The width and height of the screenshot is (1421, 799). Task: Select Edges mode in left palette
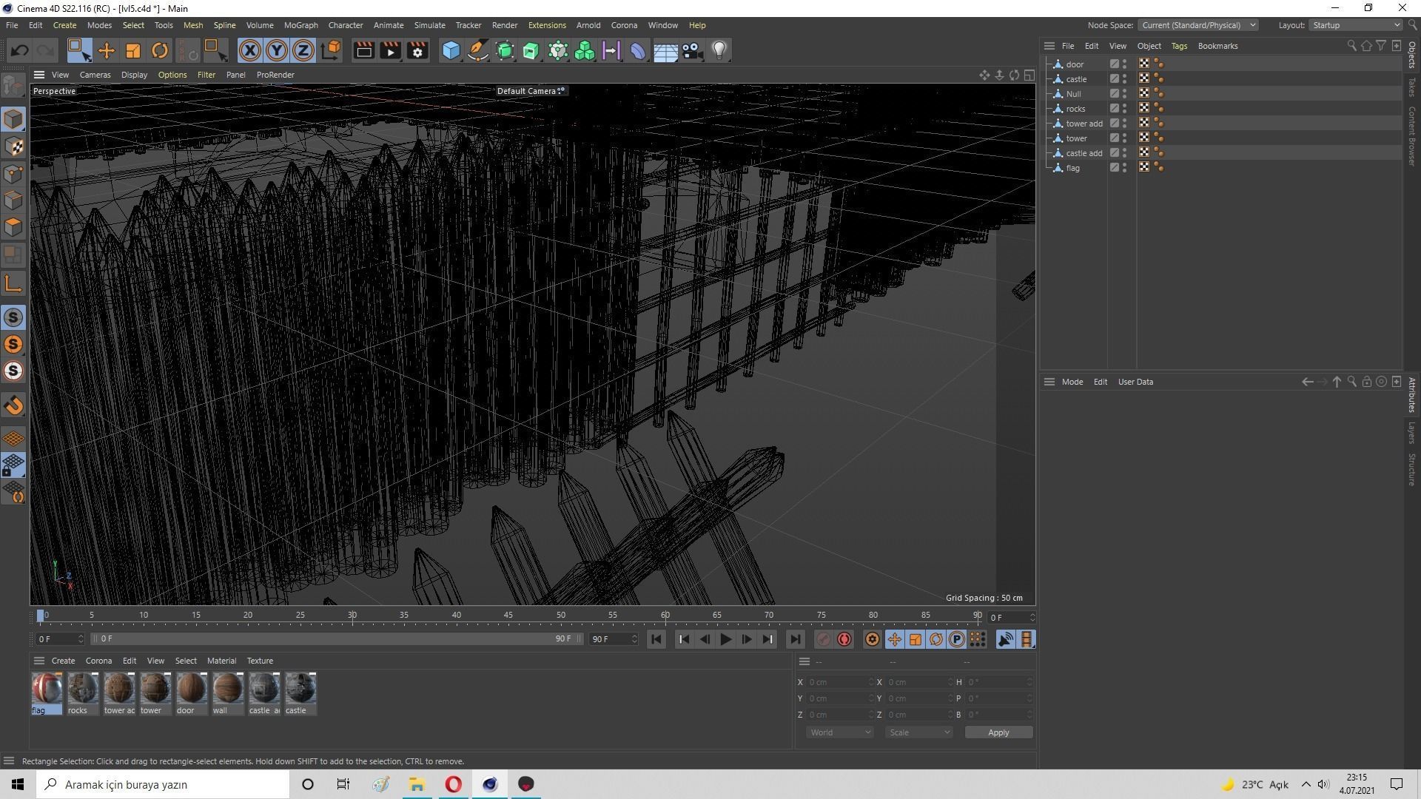tap(13, 200)
